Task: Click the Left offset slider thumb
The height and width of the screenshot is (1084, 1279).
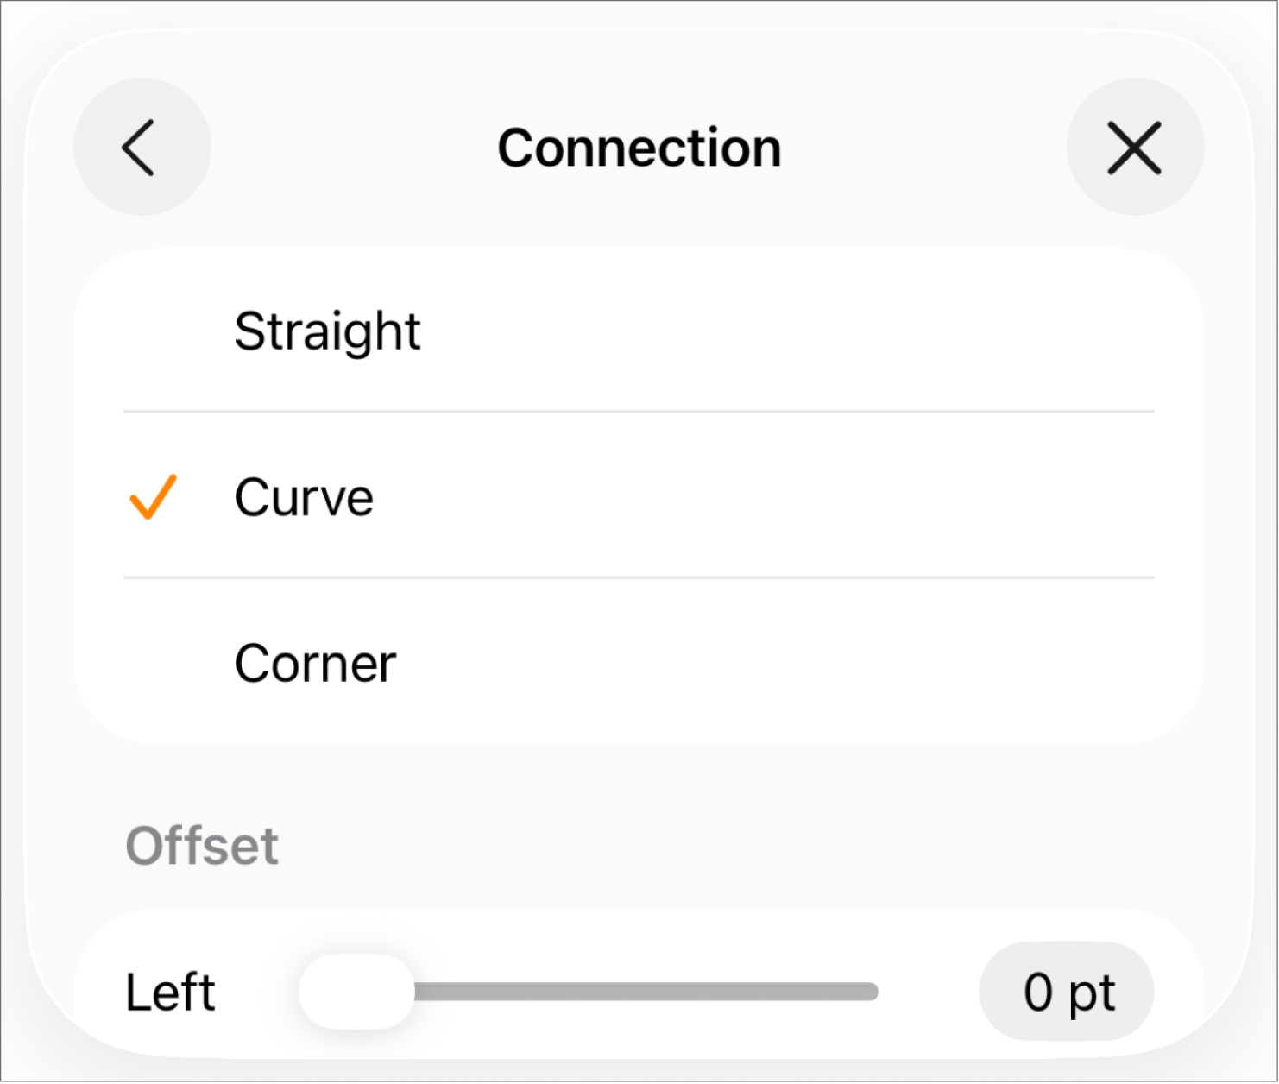Action: tap(355, 992)
